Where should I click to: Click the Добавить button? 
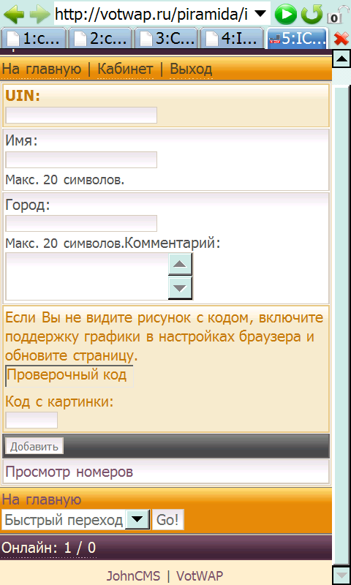point(34,446)
